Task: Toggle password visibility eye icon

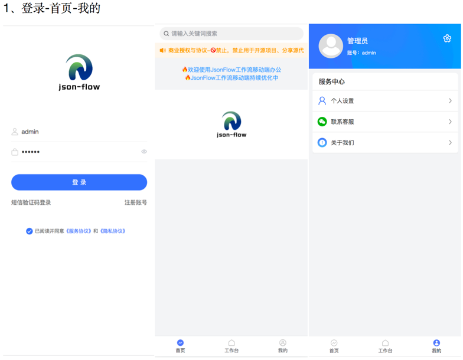Action: [x=144, y=152]
